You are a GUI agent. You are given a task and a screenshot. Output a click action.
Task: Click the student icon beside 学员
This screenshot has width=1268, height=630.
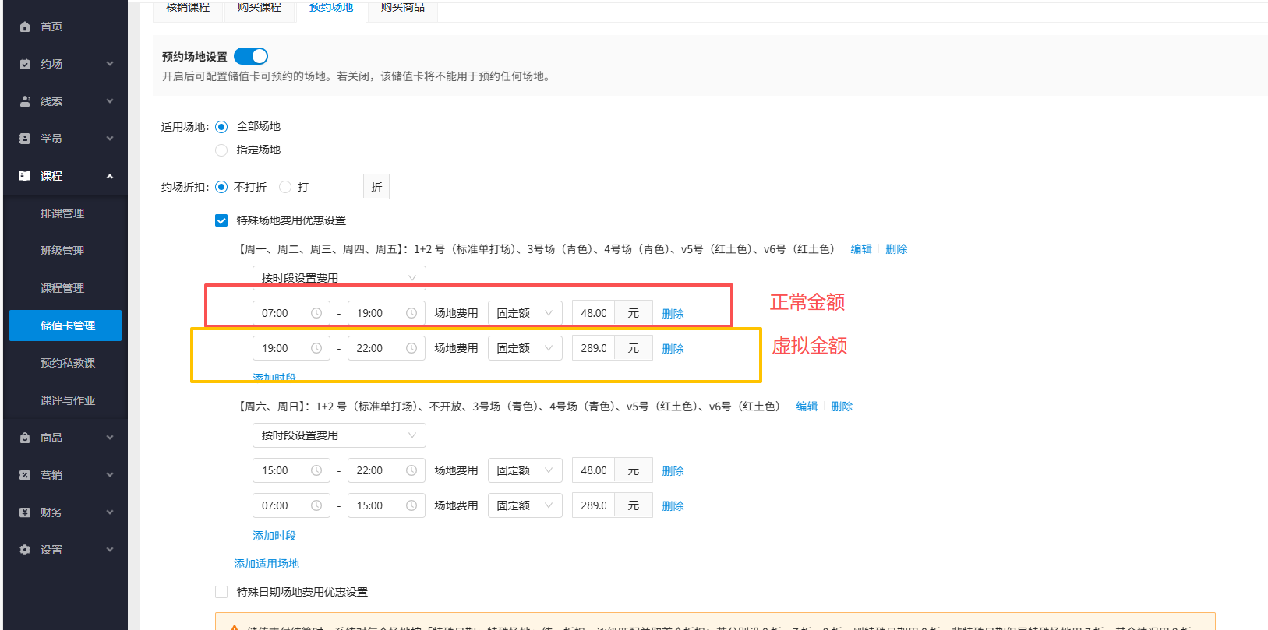[x=25, y=139]
